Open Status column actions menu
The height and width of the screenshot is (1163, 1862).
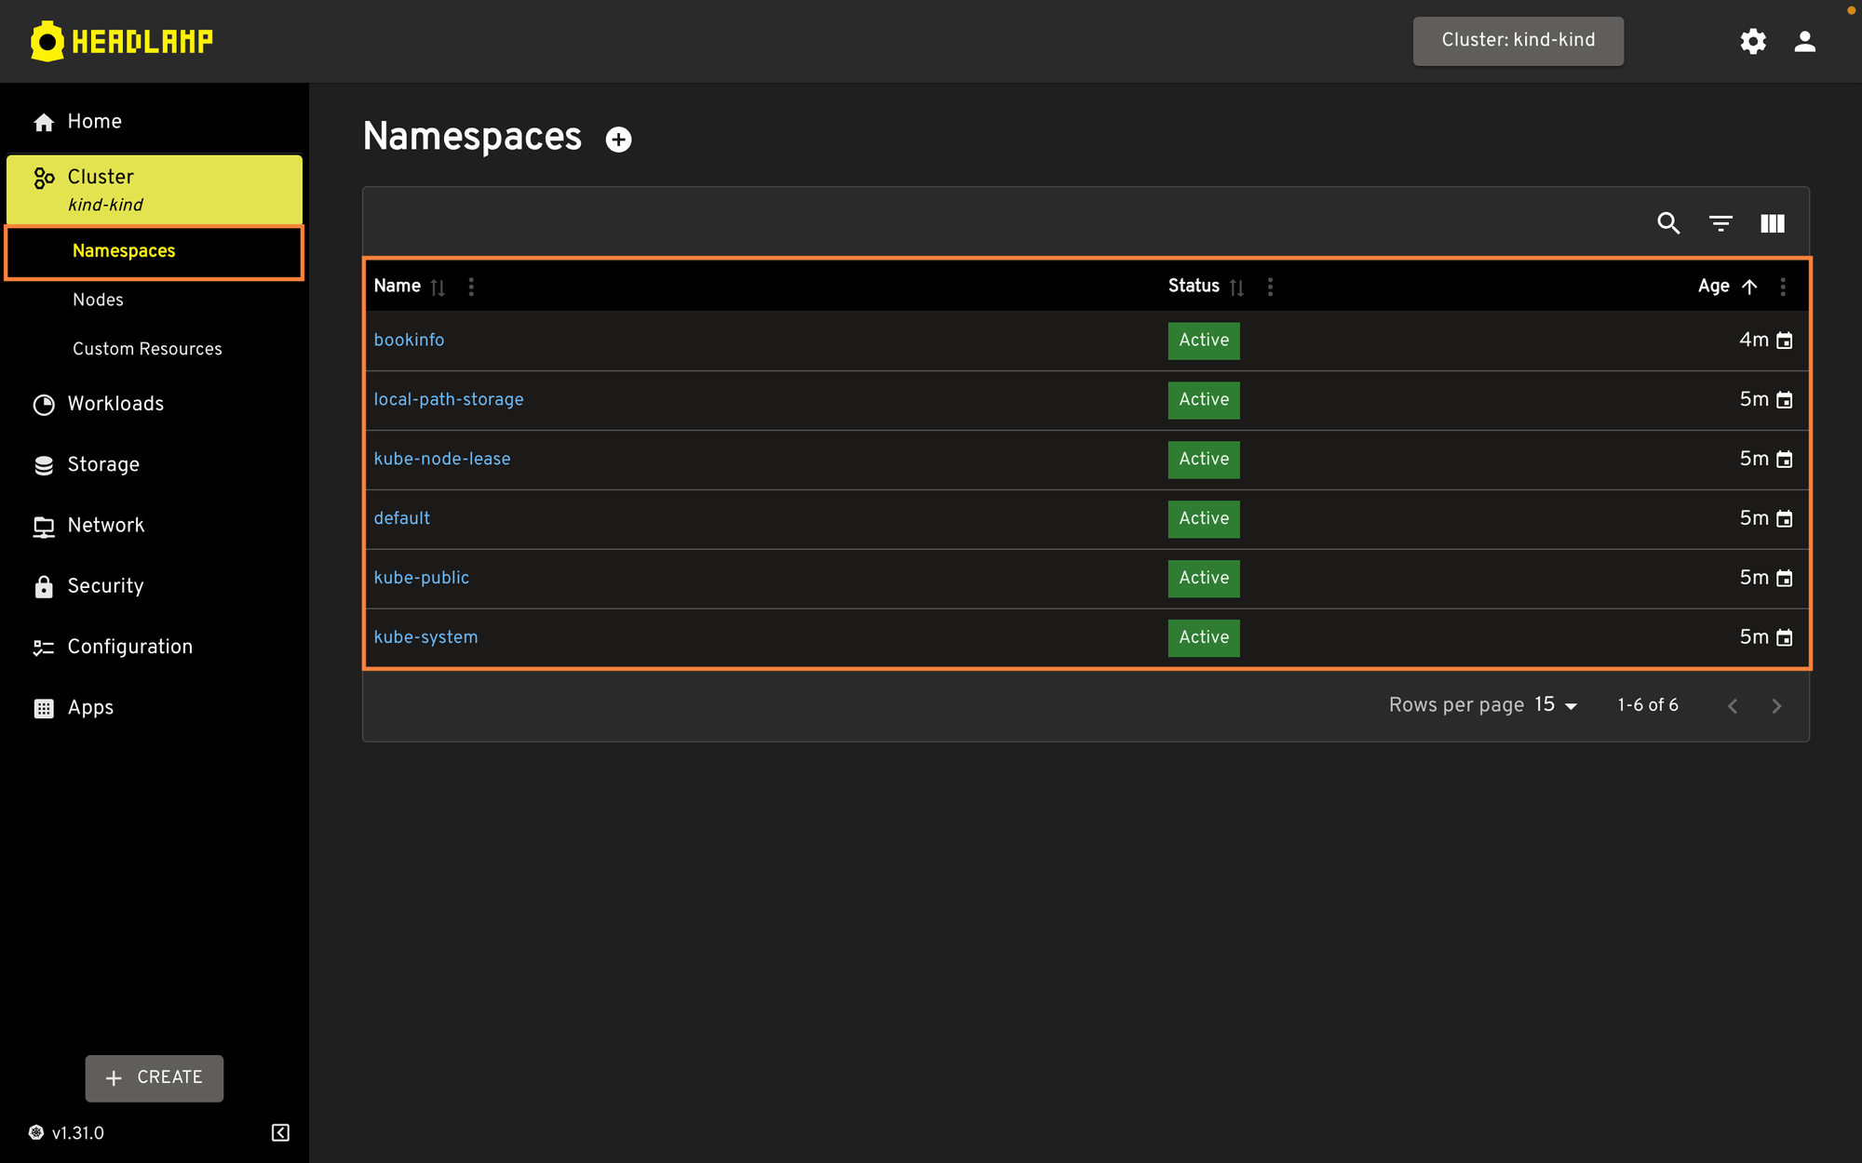pos(1270,287)
